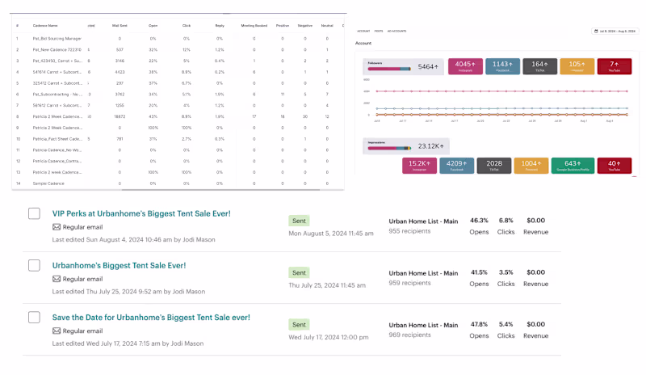The image size is (646, 375).
Task: Click the pink Instagram 4045 followers tile
Action: tap(465, 66)
